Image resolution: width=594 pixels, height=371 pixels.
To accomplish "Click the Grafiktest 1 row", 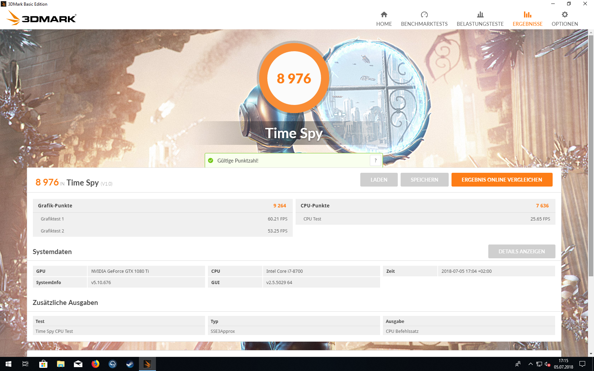I will (x=163, y=219).
